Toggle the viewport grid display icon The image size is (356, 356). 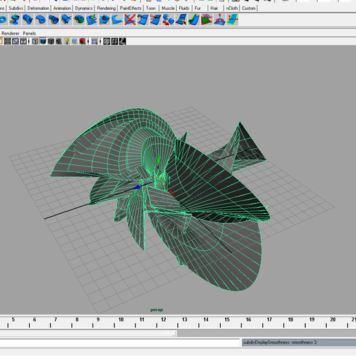pos(8,41)
